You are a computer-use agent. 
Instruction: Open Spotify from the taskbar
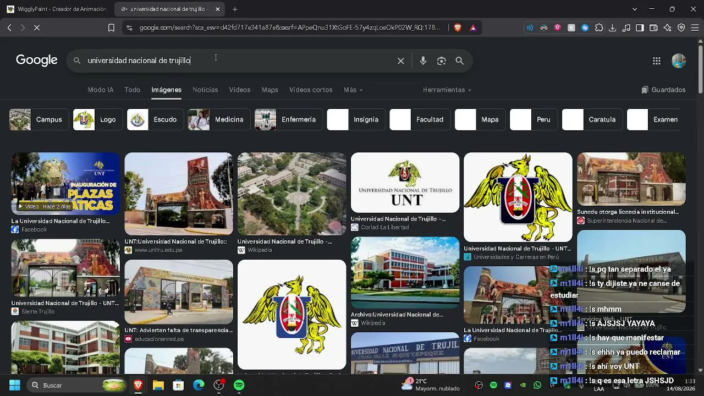point(239,385)
